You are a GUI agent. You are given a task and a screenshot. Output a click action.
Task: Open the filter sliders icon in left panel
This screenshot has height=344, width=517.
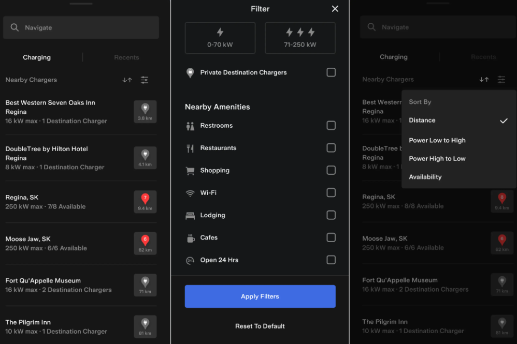[145, 80]
